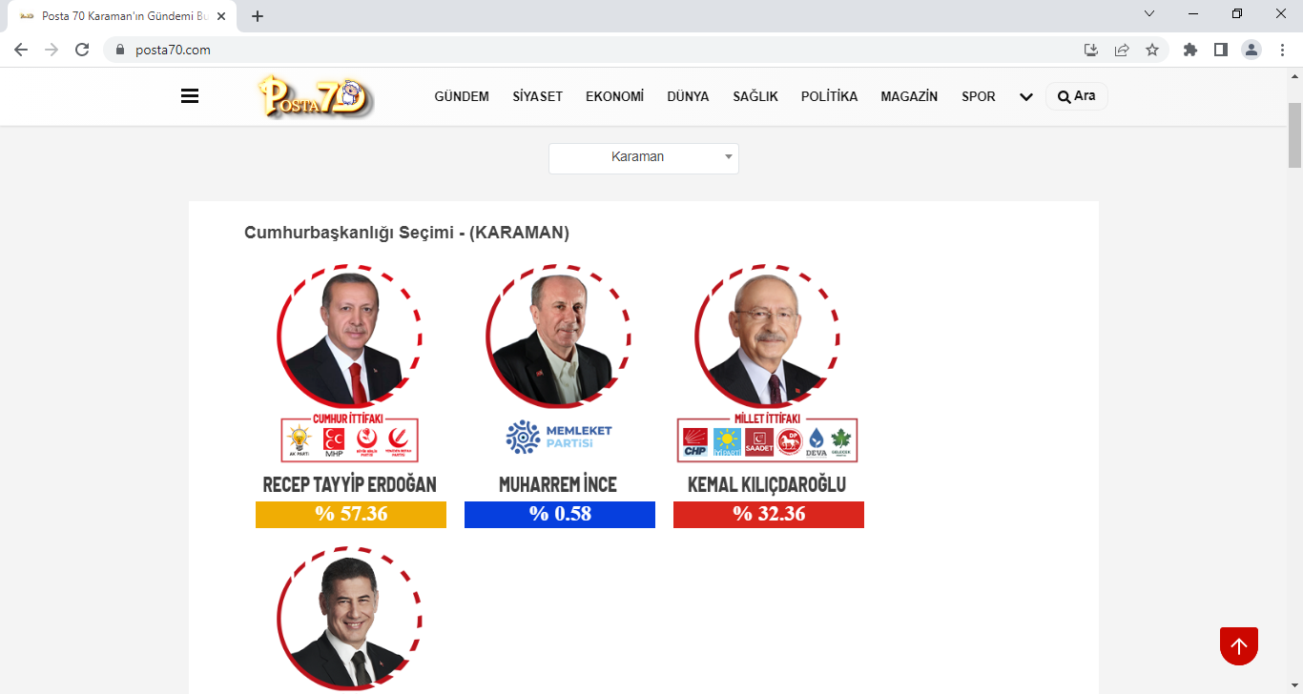Viewport: 1303px width, 694px height.
Task: Expand more categories chevron after SPOR
Action: click(1026, 97)
